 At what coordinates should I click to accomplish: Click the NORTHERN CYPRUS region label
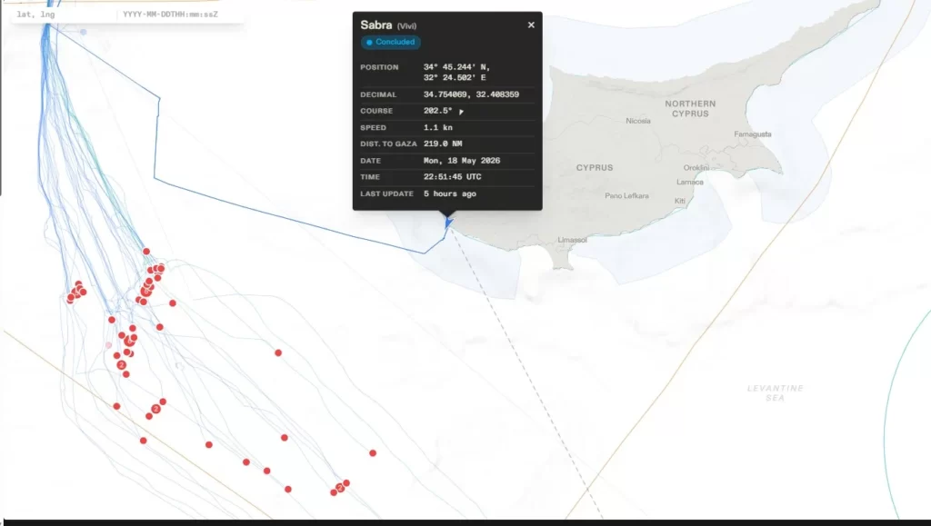point(690,108)
